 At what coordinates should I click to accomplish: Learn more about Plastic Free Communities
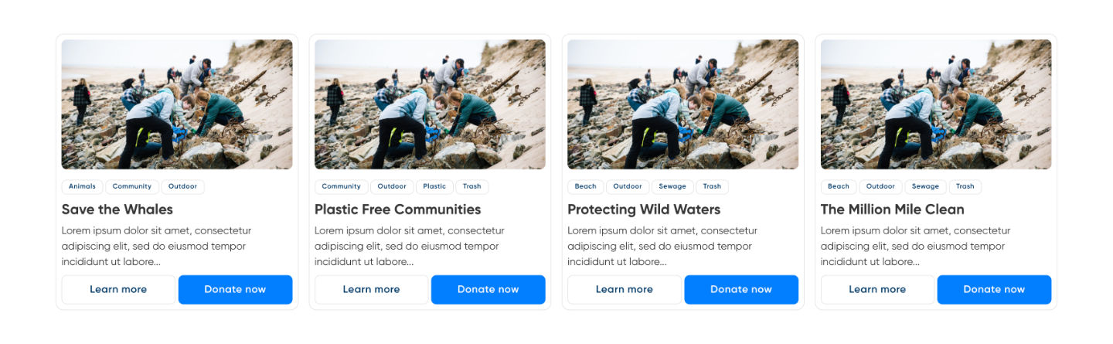[371, 289]
